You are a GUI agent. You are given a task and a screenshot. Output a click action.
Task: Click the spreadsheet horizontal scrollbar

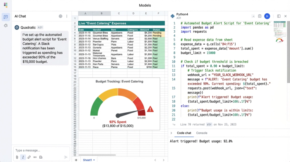97,155
